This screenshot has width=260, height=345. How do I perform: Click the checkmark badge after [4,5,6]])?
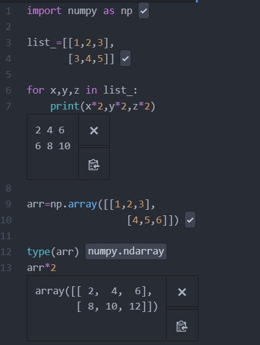tap(190, 220)
